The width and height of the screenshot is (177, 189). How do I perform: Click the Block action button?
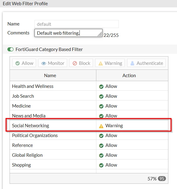(x=81, y=63)
